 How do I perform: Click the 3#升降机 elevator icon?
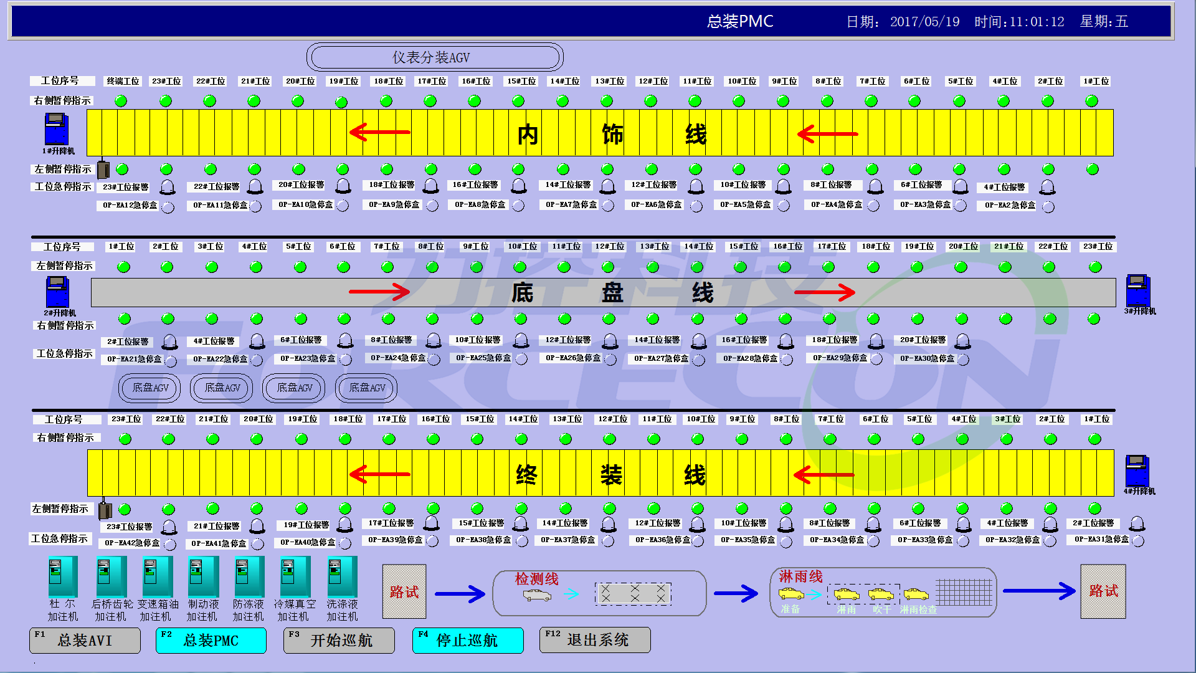click(x=1137, y=290)
